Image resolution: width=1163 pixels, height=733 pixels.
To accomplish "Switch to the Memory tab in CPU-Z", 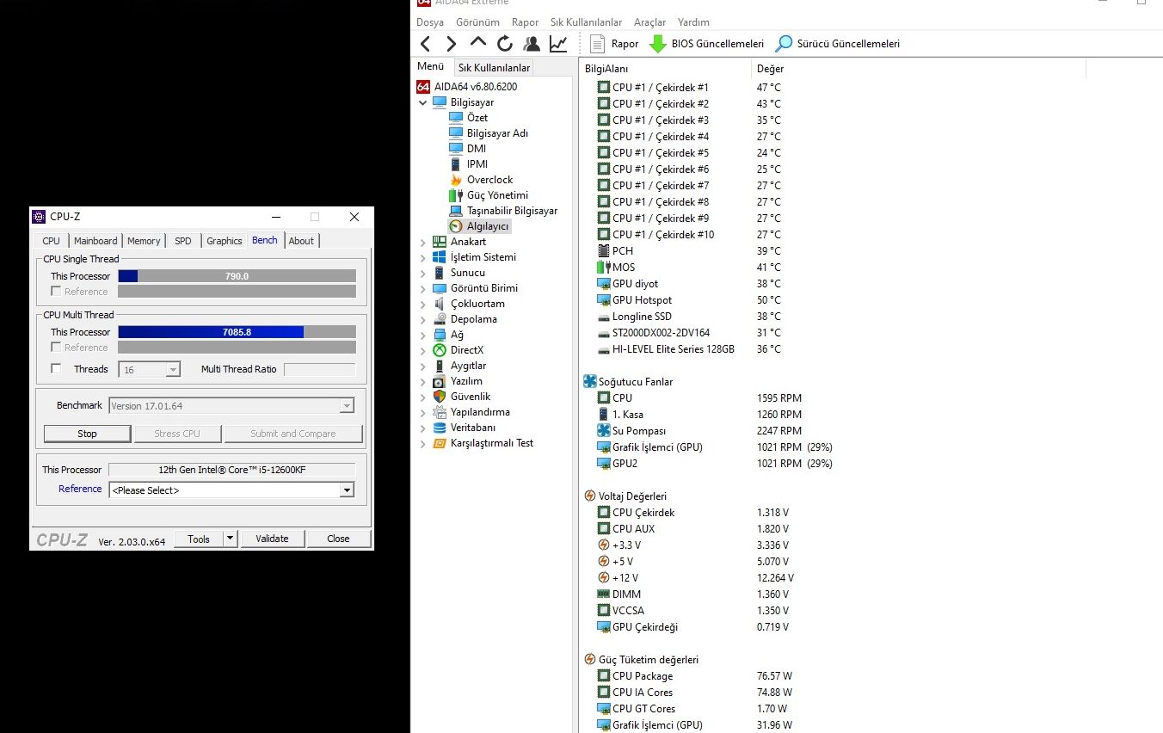I will point(144,241).
